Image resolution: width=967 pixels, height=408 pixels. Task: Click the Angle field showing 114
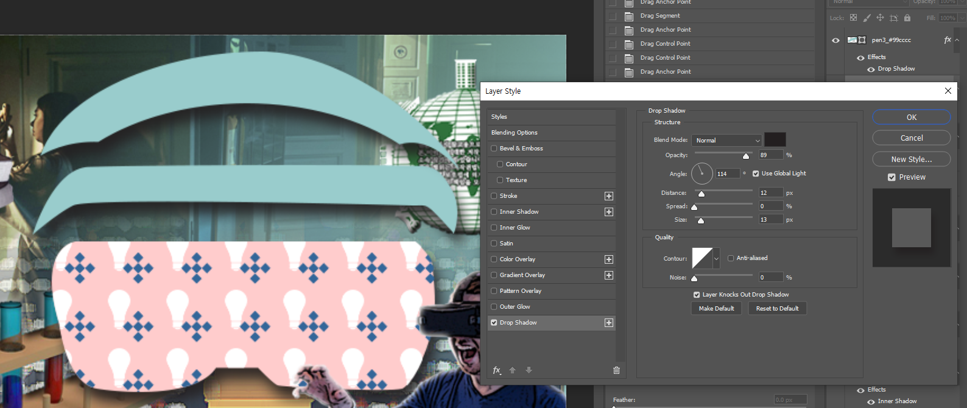[x=728, y=174]
